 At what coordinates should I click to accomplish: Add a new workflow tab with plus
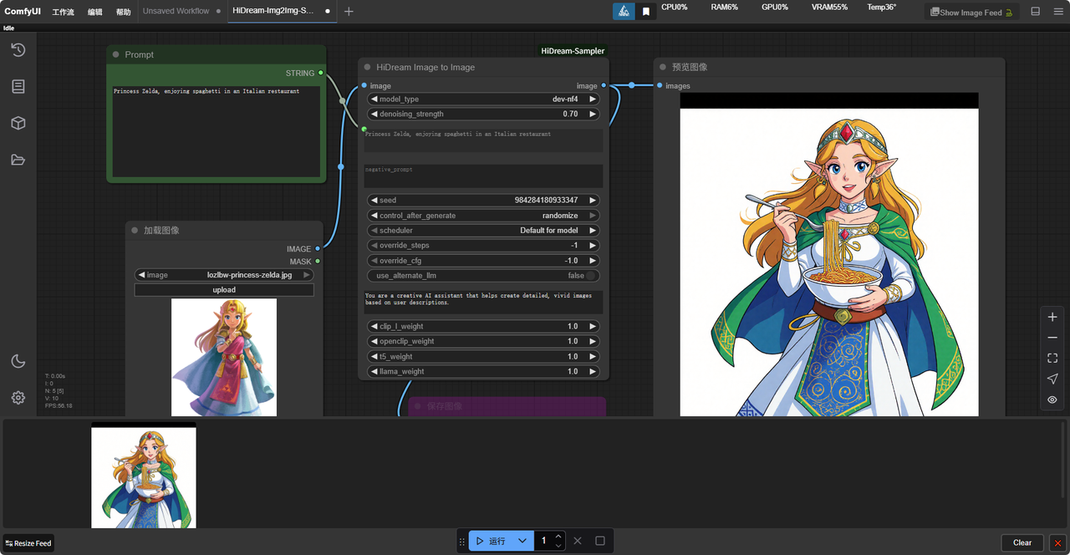pyautogui.click(x=349, y=12)
